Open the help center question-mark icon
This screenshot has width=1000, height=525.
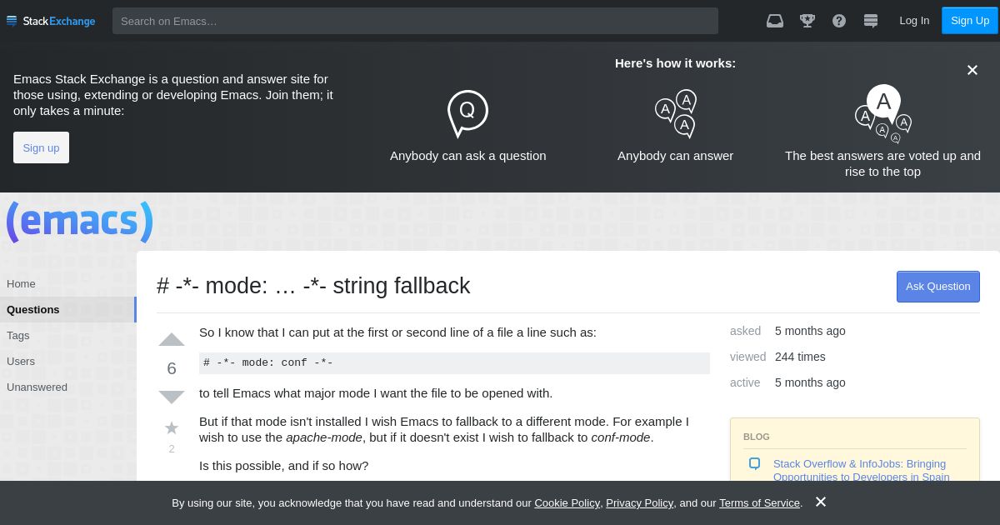tap(839, 21)
